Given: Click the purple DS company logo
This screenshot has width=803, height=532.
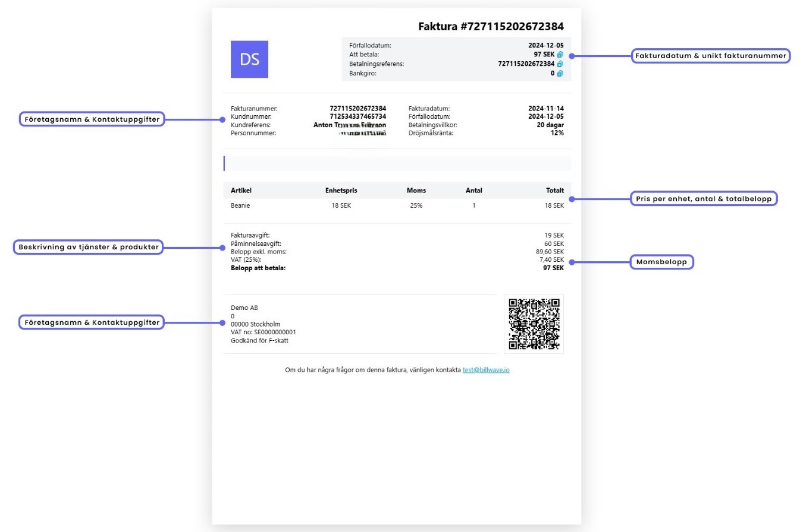Looking at the screenshot, I should [x=249, y=59].
